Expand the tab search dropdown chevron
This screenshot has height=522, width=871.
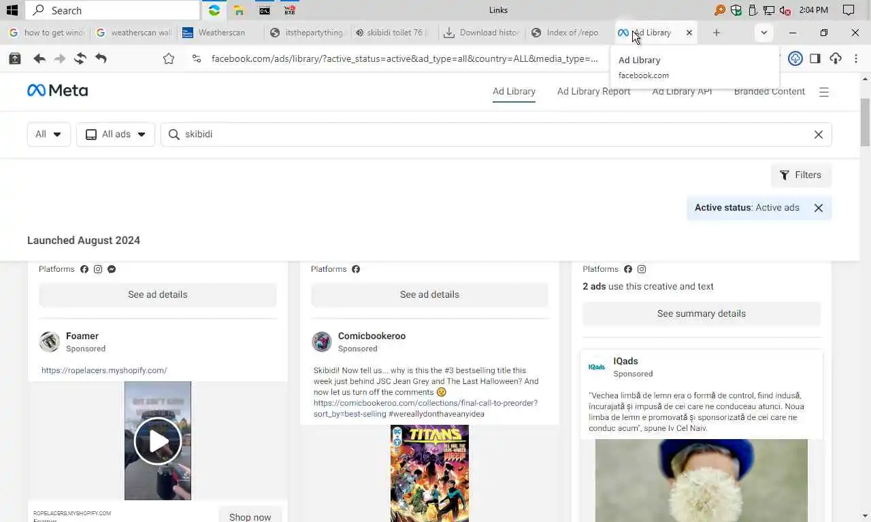pos(763,33)
